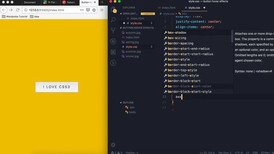Click unsaved dot on style.css tab
This screenshot has width=274, height=154.
point(204,8)
